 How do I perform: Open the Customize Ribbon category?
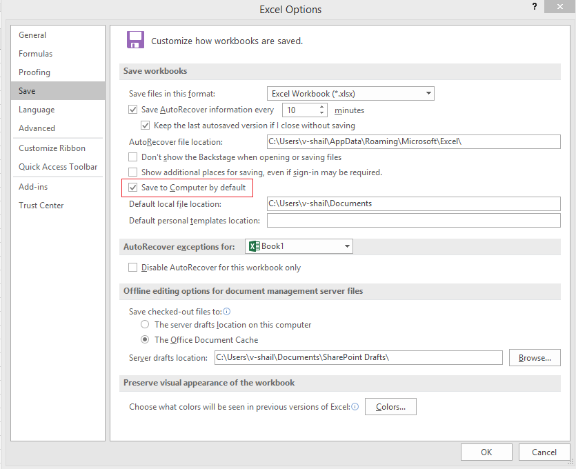58,148
